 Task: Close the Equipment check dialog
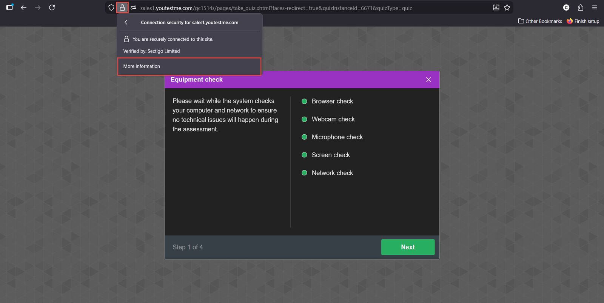click(x=428, y=80)
